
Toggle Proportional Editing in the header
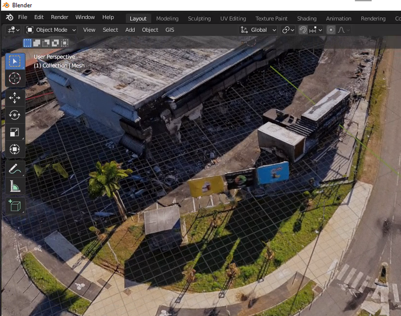(x=331, y=30)
